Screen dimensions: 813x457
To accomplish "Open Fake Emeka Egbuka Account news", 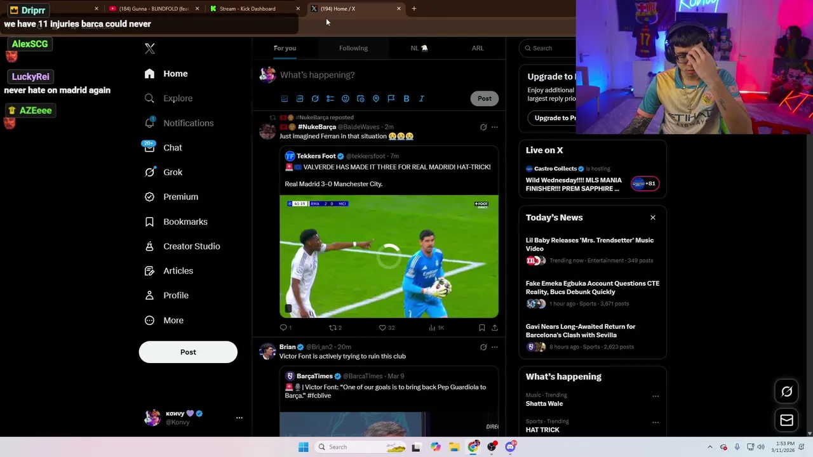I will coord(593,295).
